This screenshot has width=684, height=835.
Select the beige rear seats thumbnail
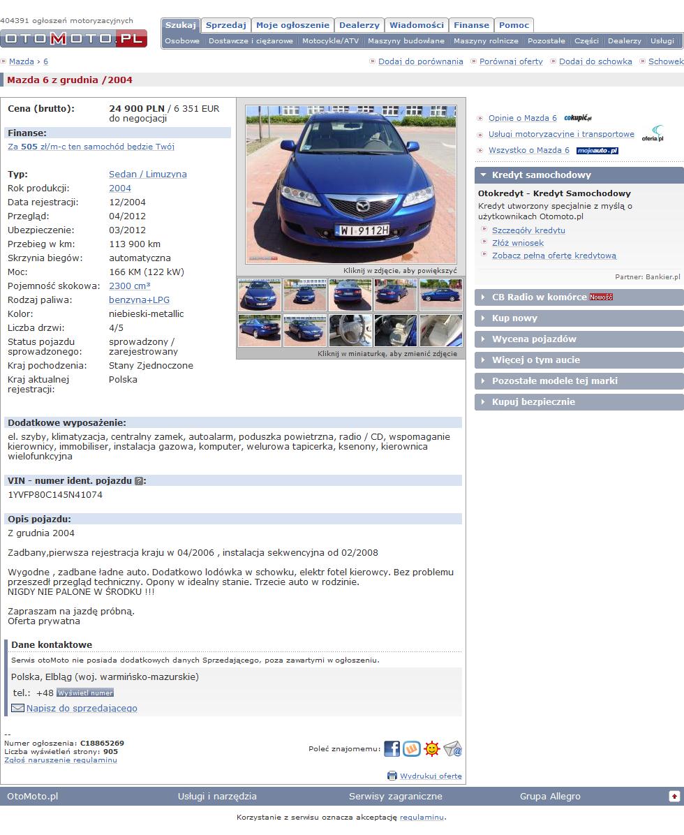(x=441, y=331)
